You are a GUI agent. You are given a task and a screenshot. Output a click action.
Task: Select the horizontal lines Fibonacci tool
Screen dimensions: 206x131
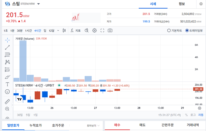click(7, 55)
